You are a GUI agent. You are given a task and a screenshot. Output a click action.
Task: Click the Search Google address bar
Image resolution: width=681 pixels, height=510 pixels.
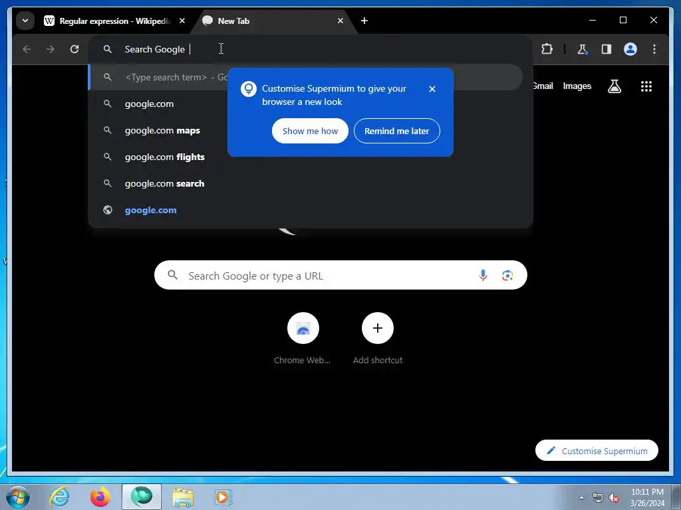pyautogui.click(x=311, y=49)
